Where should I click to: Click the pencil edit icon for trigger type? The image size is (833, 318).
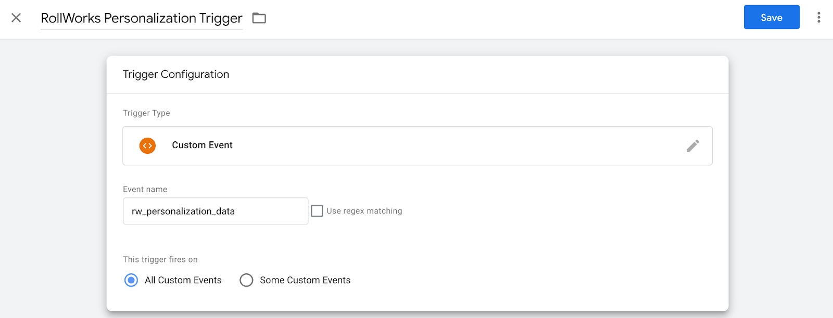pos(692,146)
